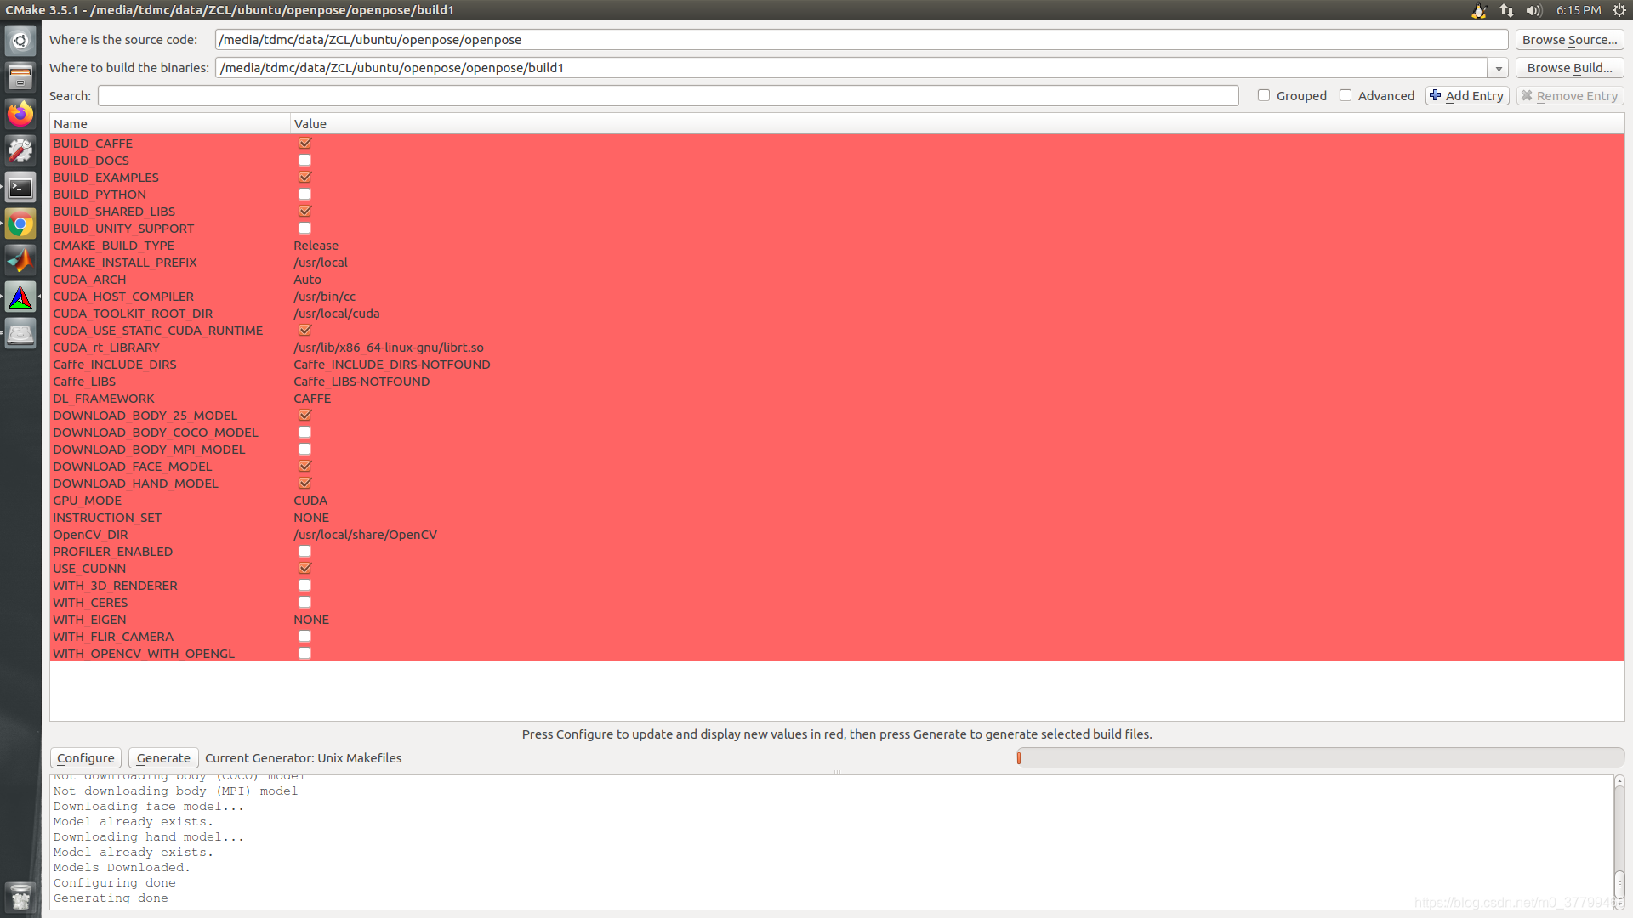Toggle the USE_CUDNN checkbox
The image size is (1633, 918).
(304, 569)
